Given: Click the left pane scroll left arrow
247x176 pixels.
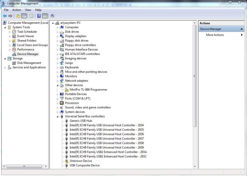Looking at the screenshot, I should click(x=4, y=166).
